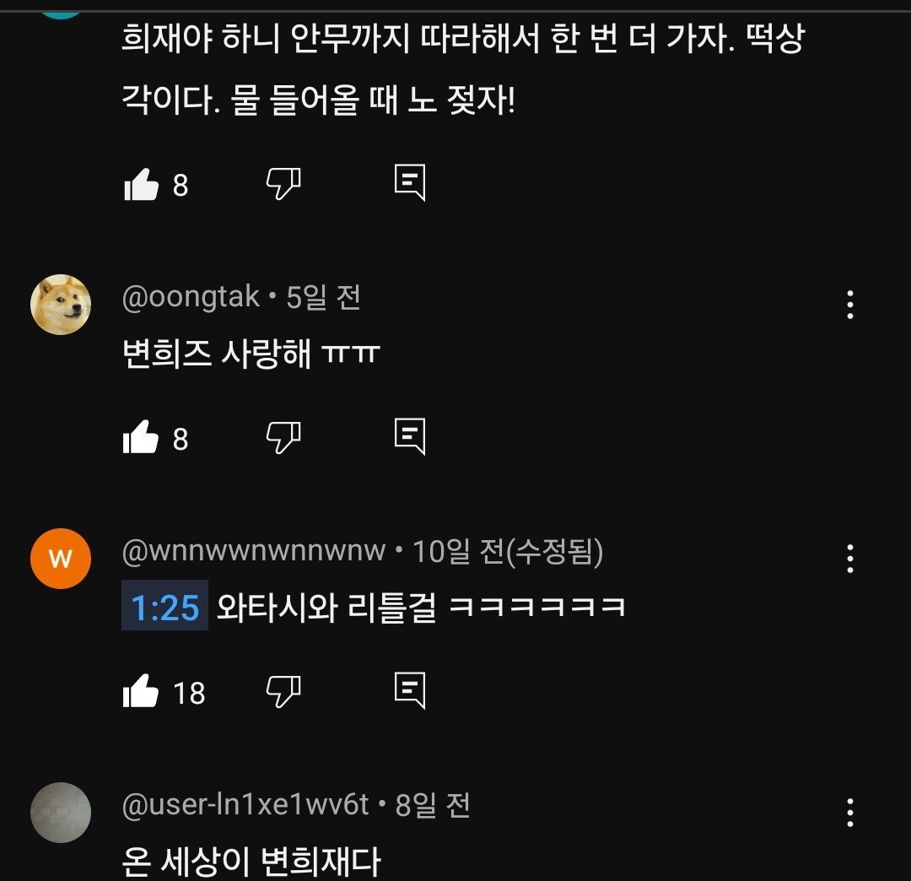This screenshot has height=881, width=911.
Task: Jump to timestamp 1:25 in video
Action: [x=165, y=606]
